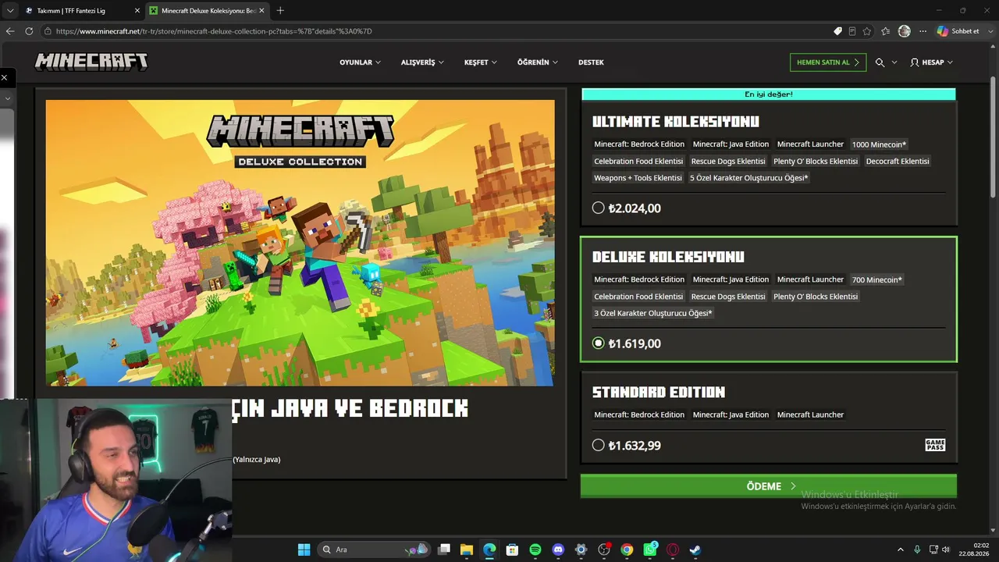Add this page to favorites with the star
The height and width of the screenshot is (562, 999).
point(866,31)
